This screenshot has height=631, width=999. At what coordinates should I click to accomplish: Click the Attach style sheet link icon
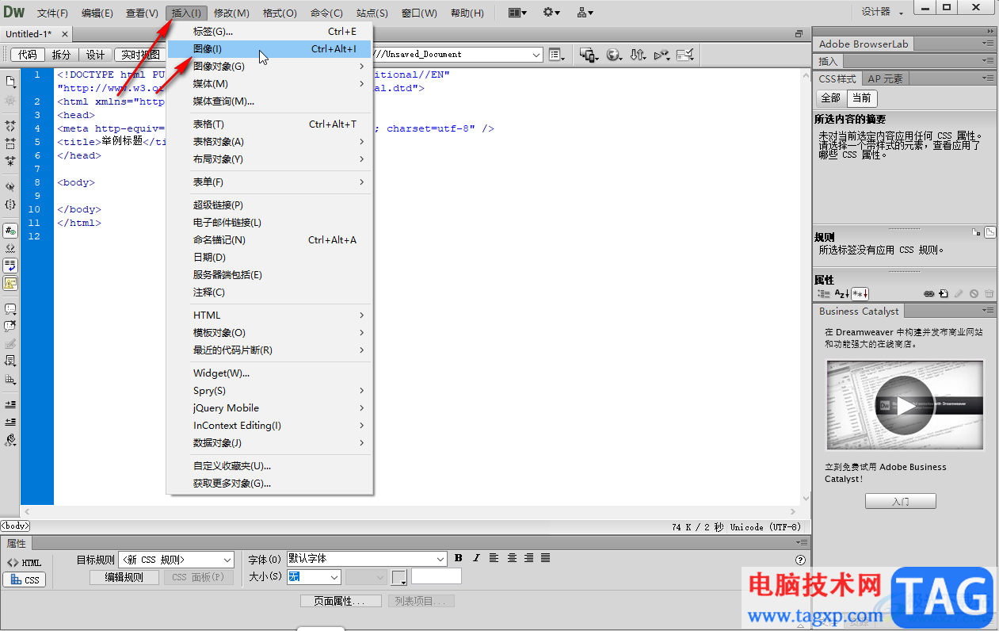(x=929, y=293)
